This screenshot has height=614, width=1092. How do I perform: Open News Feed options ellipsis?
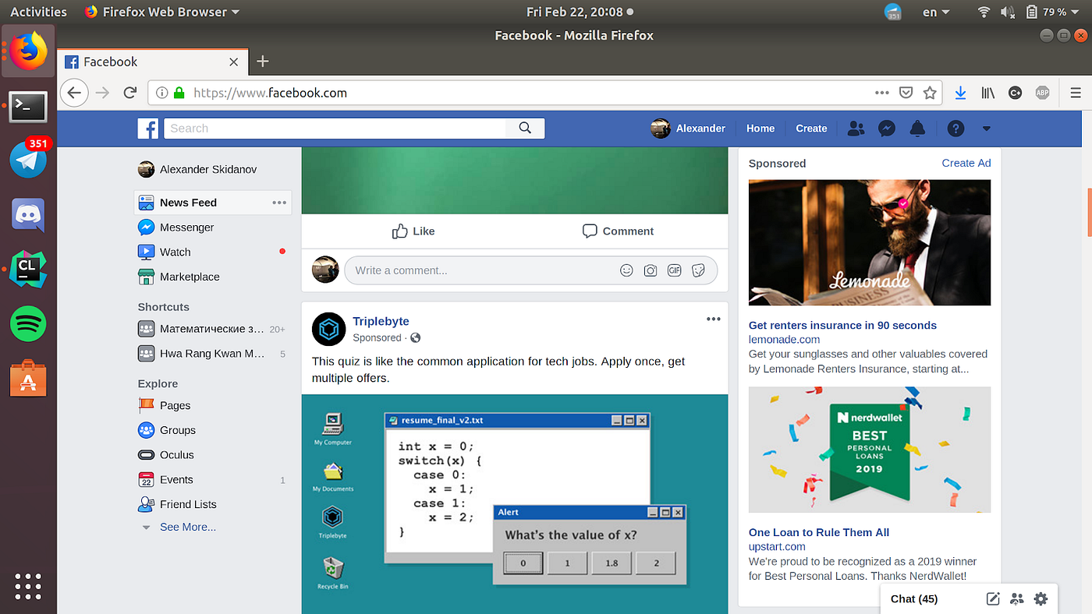(279, 203)
